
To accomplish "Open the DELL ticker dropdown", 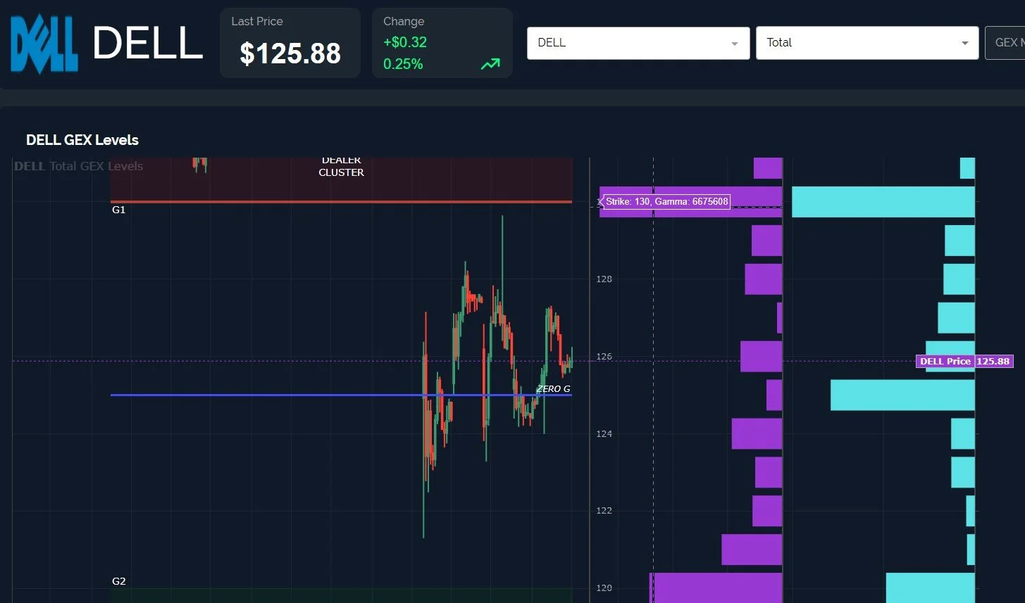I will tap(638, 43).
